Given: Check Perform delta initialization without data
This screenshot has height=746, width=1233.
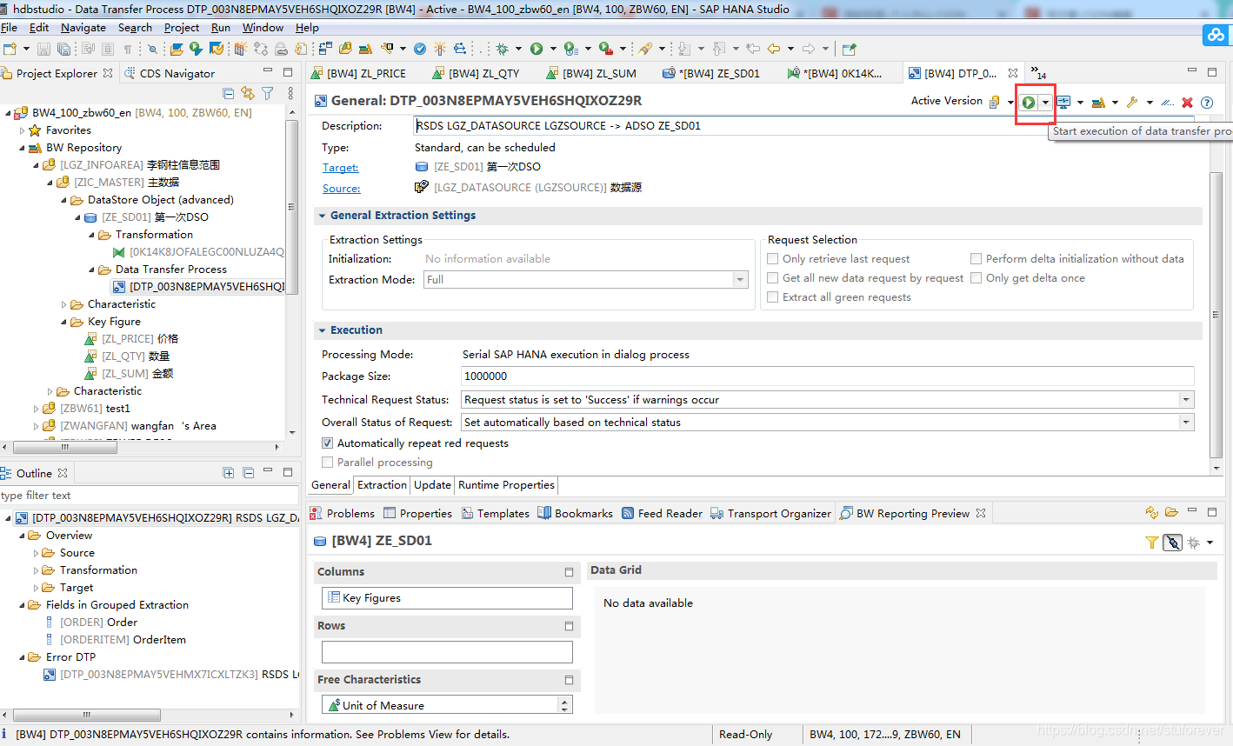Looking at the screenshot, I should tap(976, 259).
